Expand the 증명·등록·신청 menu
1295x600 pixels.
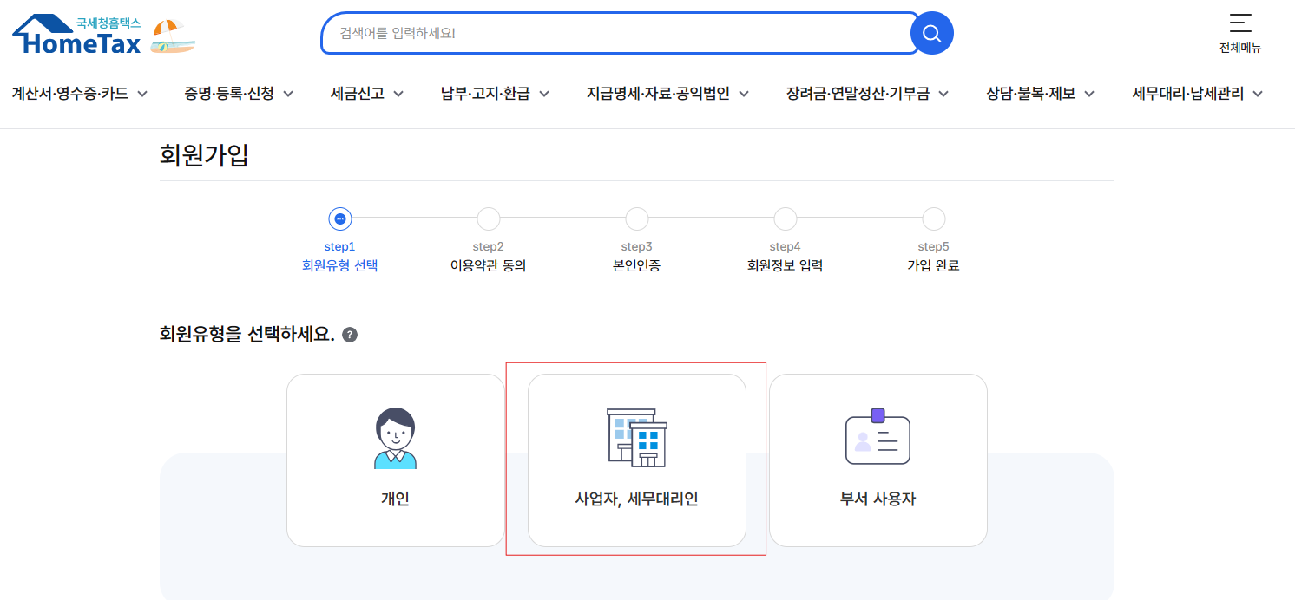coord(239,94)
